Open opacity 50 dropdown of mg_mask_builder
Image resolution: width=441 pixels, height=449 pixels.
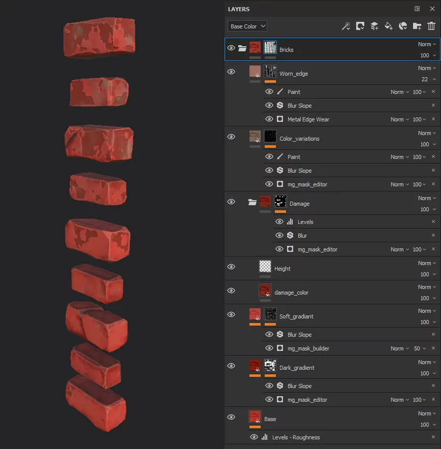pos(420,348)
